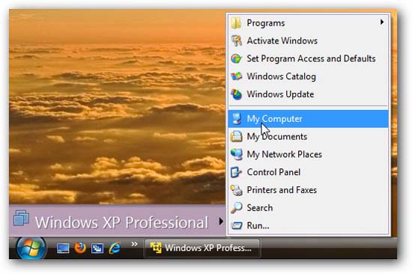Open the Programs submenu entry
This screenshot has width=412, height=274.
pos(308,23)
